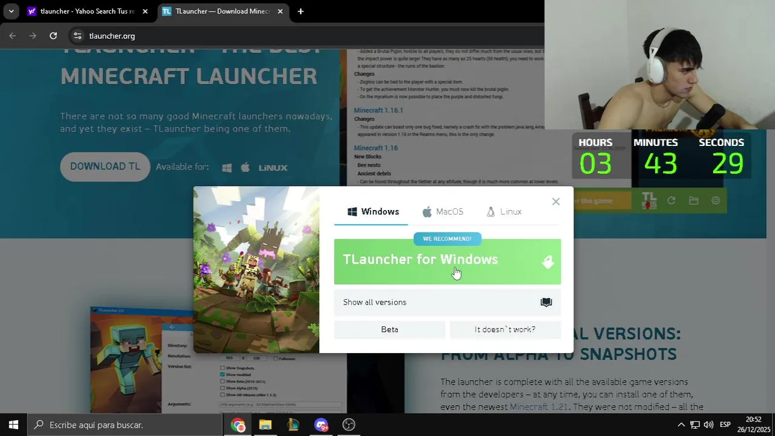Click TLauncher for Windows download button
This screenshot has height=436, width=775.
click(x=447, y=262)
